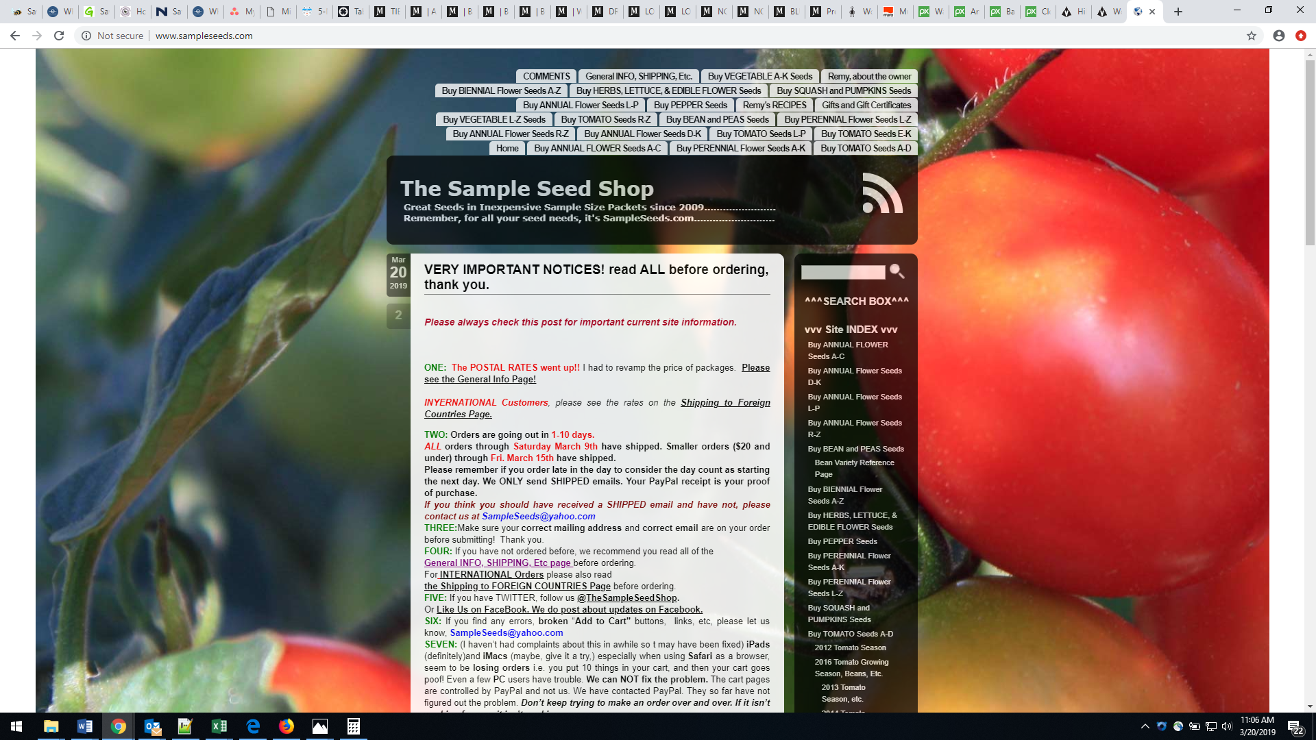The width and height of the screenshot is (1316, 740).
Task: Open Remy's RECIPES menu item
Action: (x=775, y=105)
